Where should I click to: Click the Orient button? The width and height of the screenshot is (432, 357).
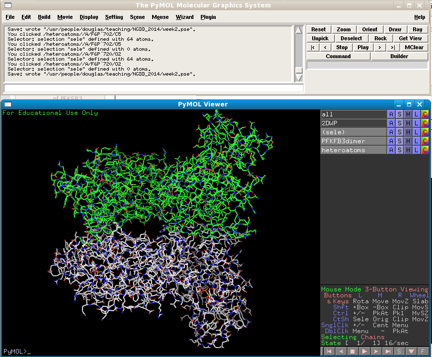tap(369, 29)
